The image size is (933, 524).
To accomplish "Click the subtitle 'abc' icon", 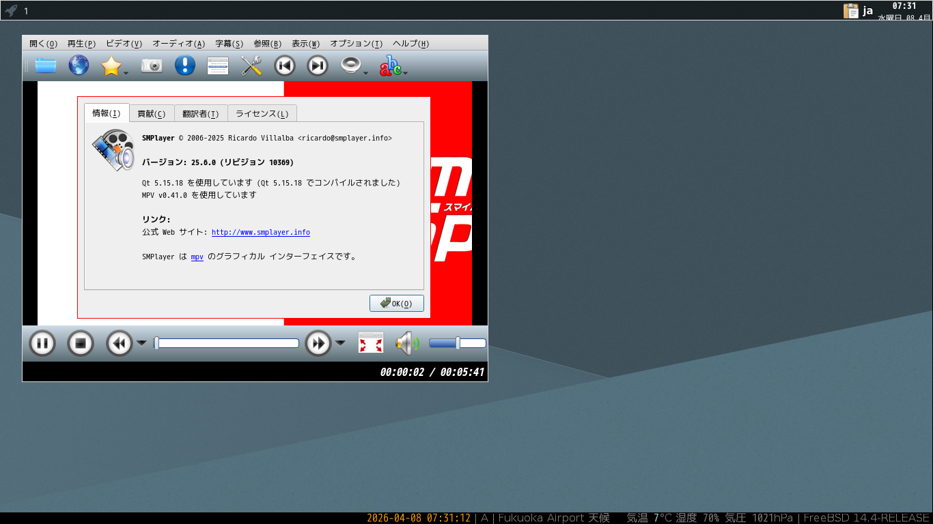I will (x=390, y=65).
